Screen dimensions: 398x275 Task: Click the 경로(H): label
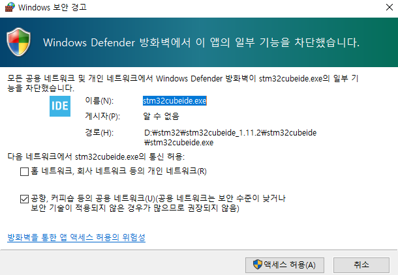pyautogui.click(x=99, y=132)
